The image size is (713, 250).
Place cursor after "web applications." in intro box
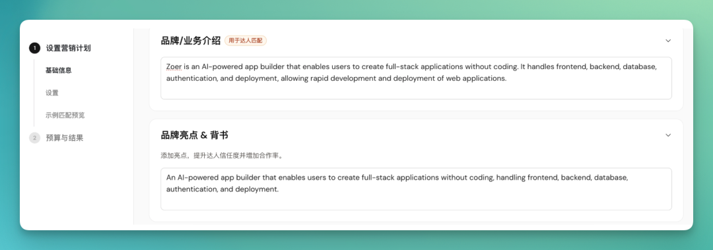coord(506,78)
